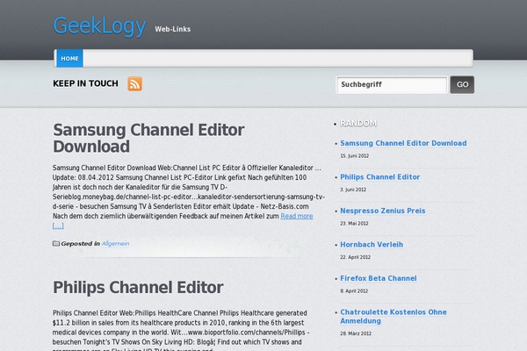Click the date 3. Juni 2012

[x=353, y=190]
